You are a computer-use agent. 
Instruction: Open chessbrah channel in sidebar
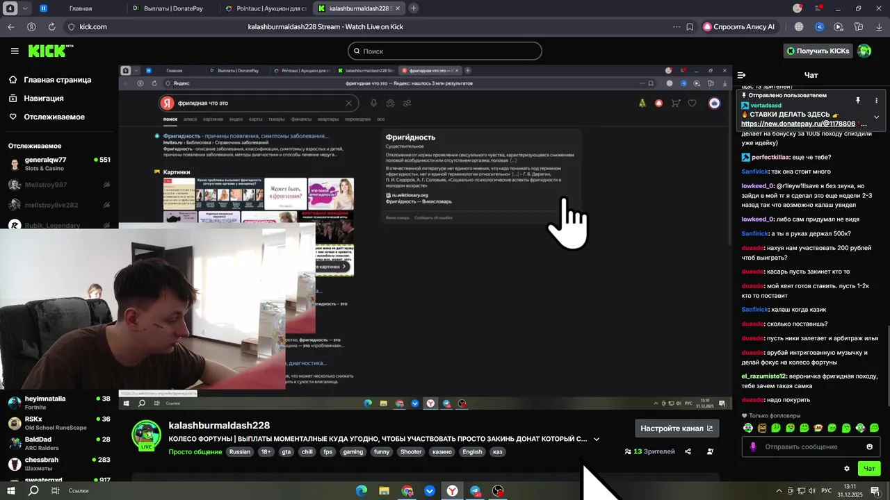pos(59,463)
